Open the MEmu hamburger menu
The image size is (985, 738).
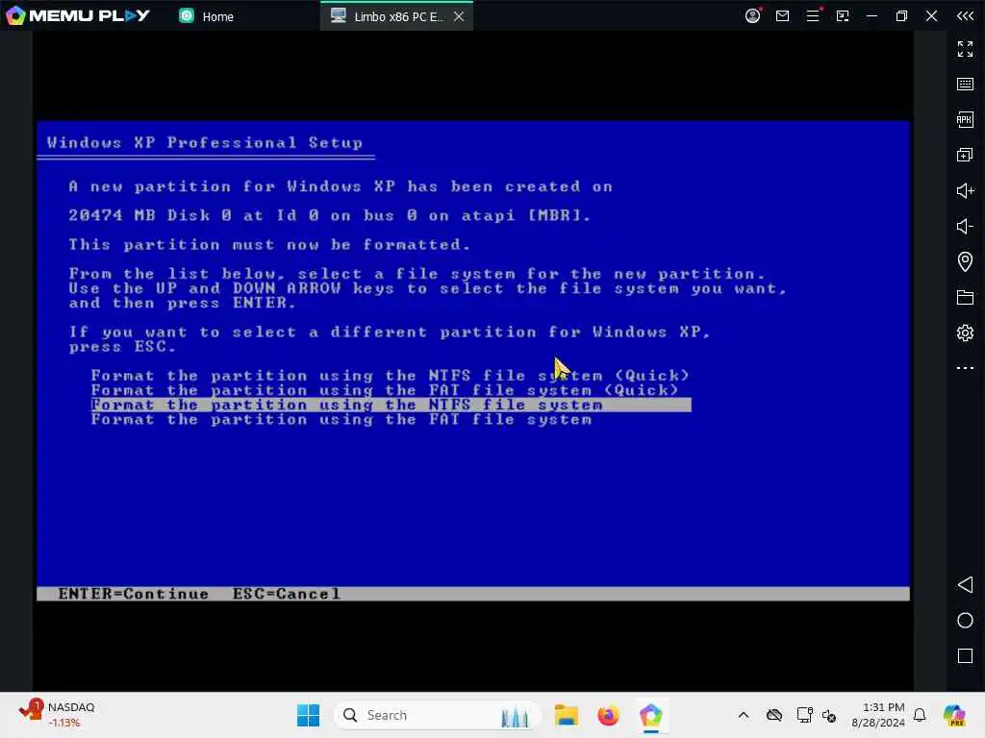coord(813,15)
